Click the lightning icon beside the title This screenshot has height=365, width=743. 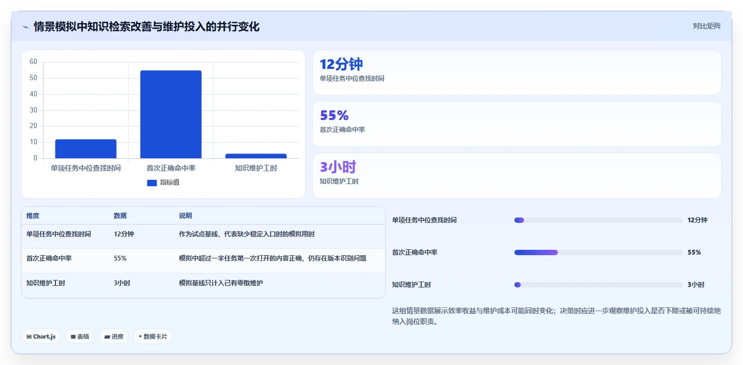[25, 26]
